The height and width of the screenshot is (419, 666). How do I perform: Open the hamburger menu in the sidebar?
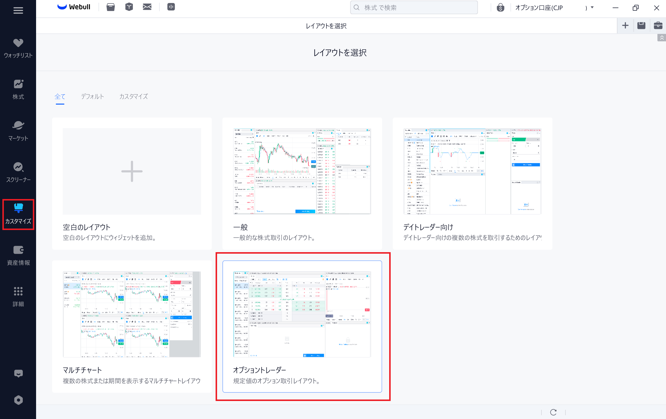coord(18,11)
